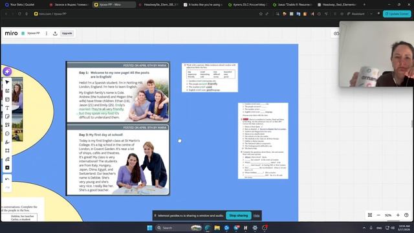Select the cursor arrow tool
This screenshot has height=233, width=414.
7,82
